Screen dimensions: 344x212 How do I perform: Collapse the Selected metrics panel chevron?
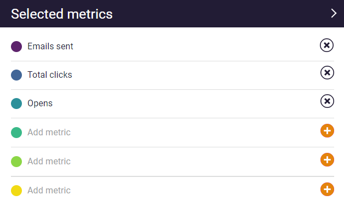[334, 13]
